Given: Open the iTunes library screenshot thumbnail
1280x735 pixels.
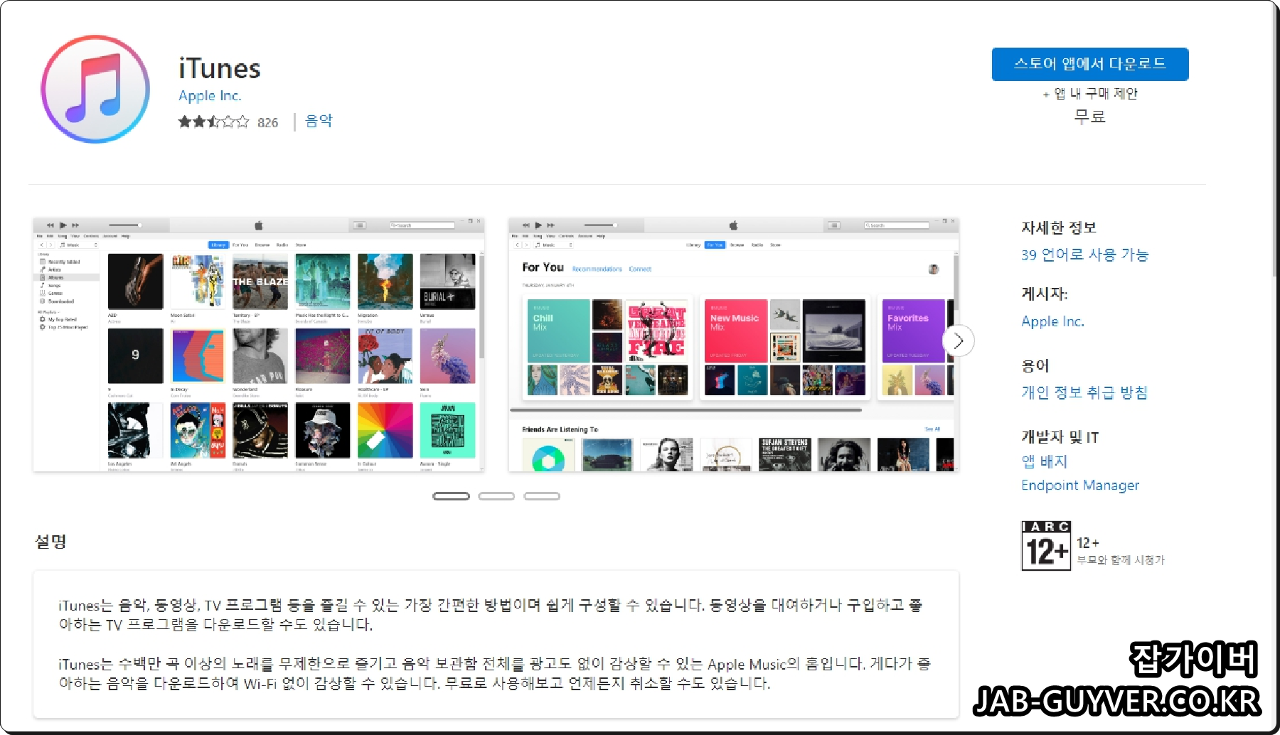Looking at the screenshot, I should point(259,345).
